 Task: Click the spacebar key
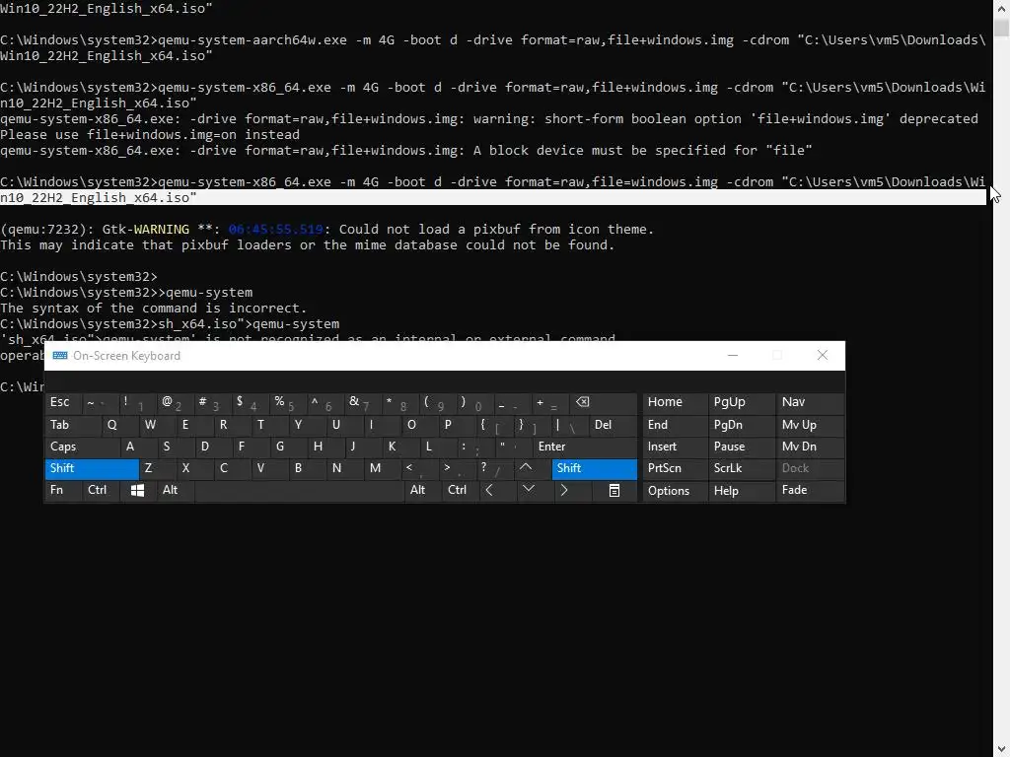[x=299, y=491]
